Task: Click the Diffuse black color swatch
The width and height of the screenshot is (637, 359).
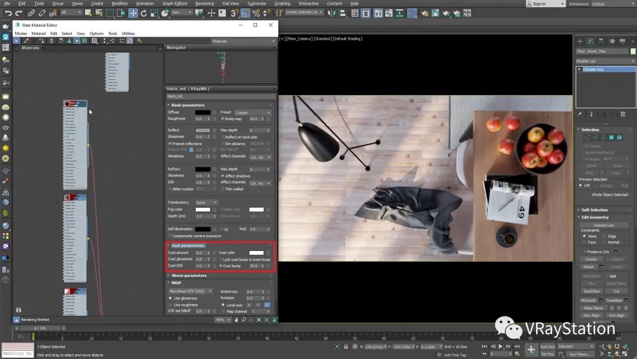Action: click(x=203, y=112)
